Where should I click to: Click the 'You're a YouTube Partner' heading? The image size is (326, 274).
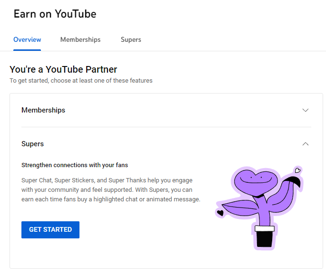click(x=63, y=69)
